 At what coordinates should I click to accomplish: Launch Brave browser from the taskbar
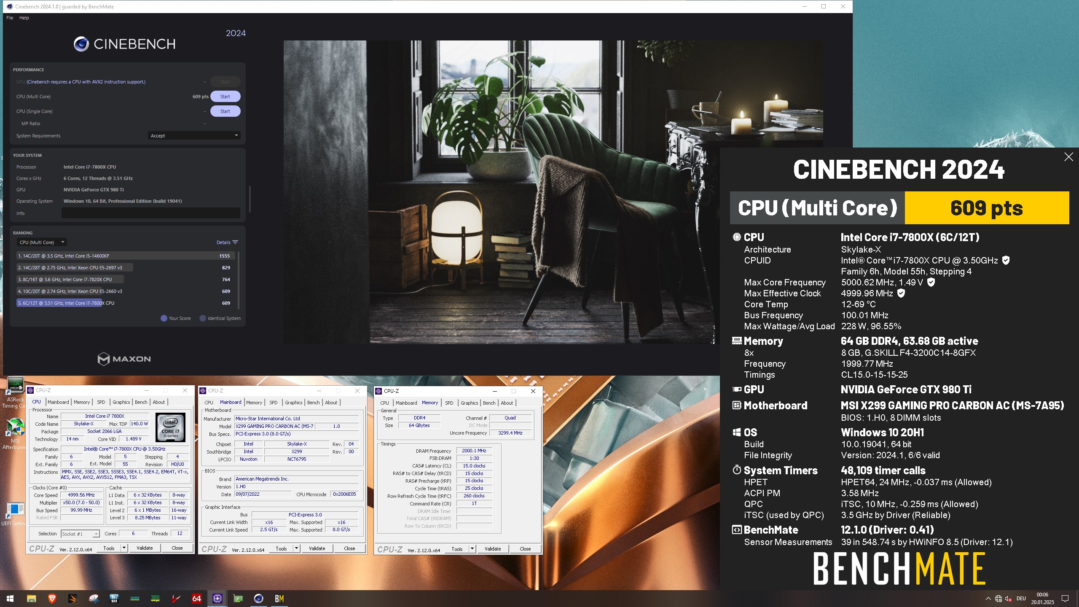52,599
